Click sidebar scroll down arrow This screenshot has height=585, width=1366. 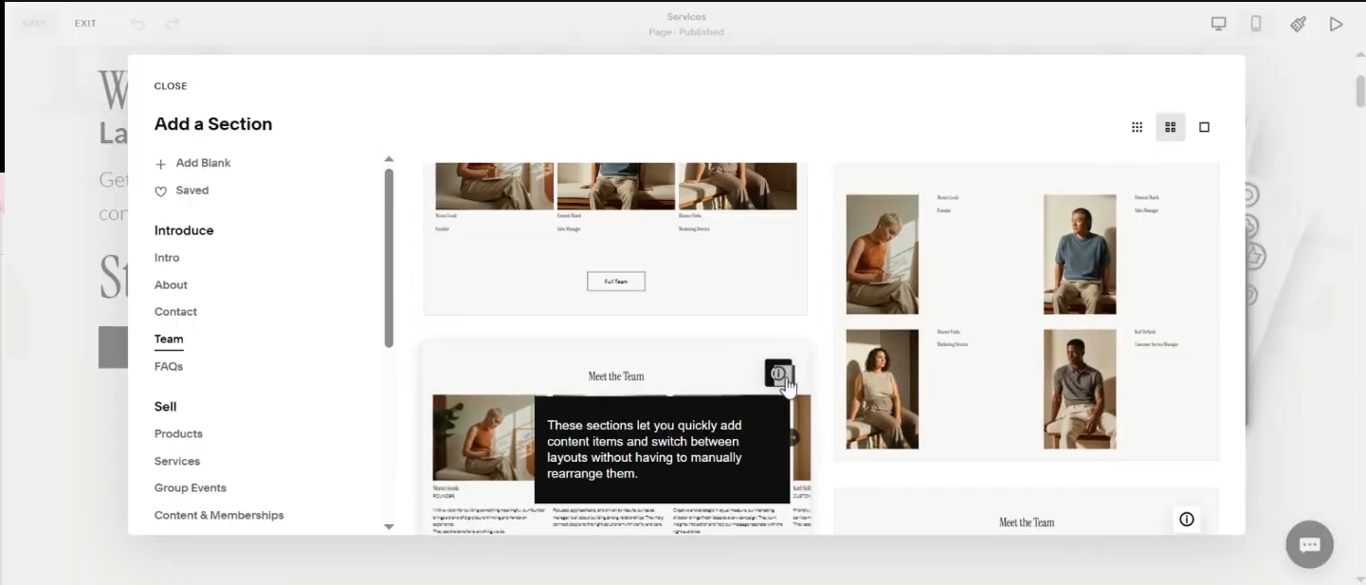389,526
